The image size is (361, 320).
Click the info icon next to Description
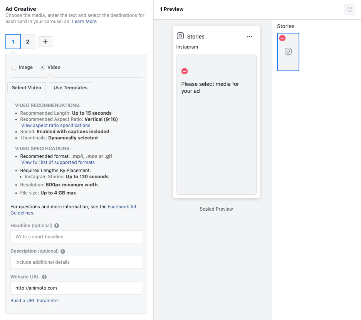pos(62,251)
